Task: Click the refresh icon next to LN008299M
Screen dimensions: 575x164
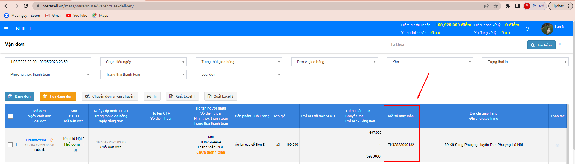Action: pos(51,140)
